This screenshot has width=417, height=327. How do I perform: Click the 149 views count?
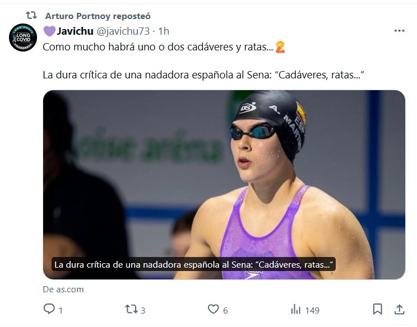[x=312, y=310]
